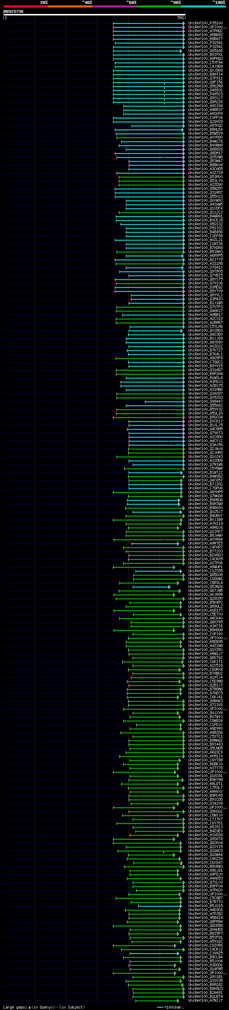Open hit UniRef100_B9RA77
Image resolution: width=229 pixels, height=1010 pixels.
click(x=205, y=39)
